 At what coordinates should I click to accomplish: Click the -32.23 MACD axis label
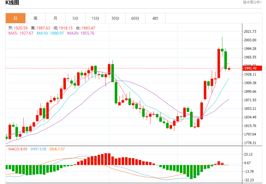249,180
